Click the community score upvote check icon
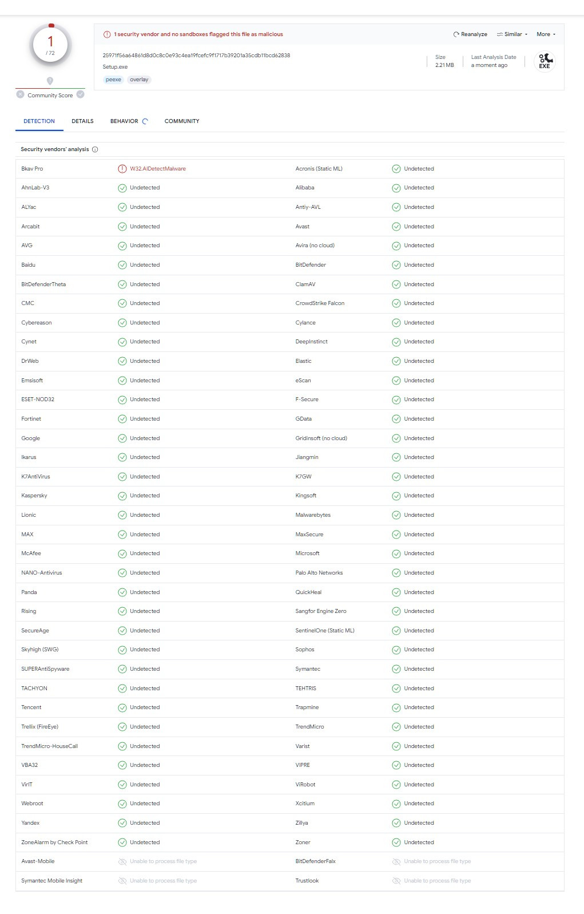This screenshot has height=914, width=584. click(x=81, y=94)
